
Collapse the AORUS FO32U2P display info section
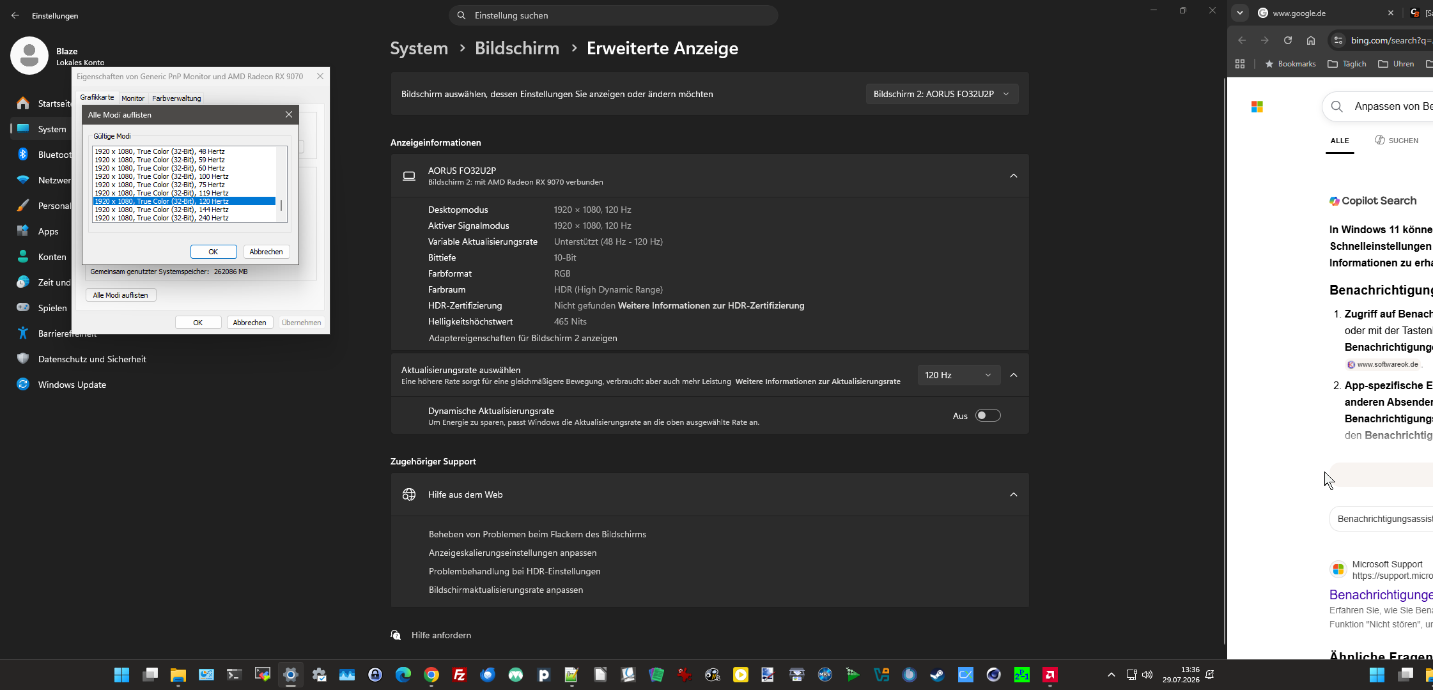tap(1014, 176)
